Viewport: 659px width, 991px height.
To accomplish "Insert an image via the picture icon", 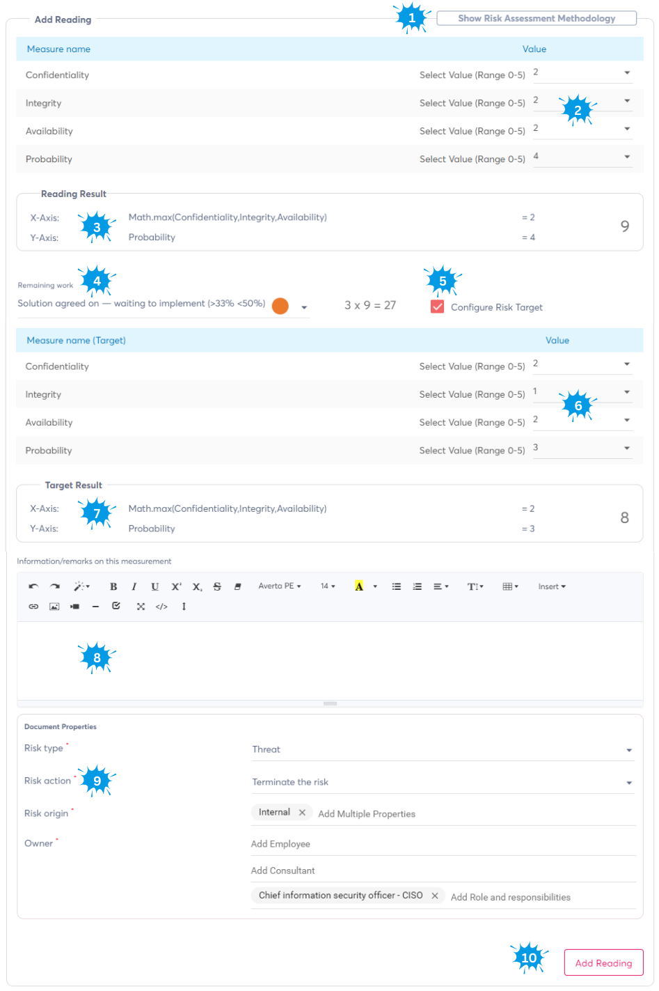I will (x=54, y=607).
